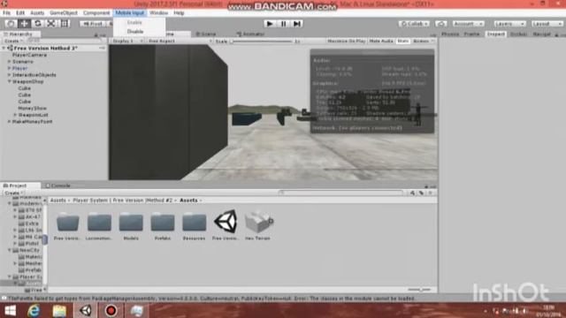The image size is (566, 318).
Task: Open the GameObject menu
Action: 64,12
